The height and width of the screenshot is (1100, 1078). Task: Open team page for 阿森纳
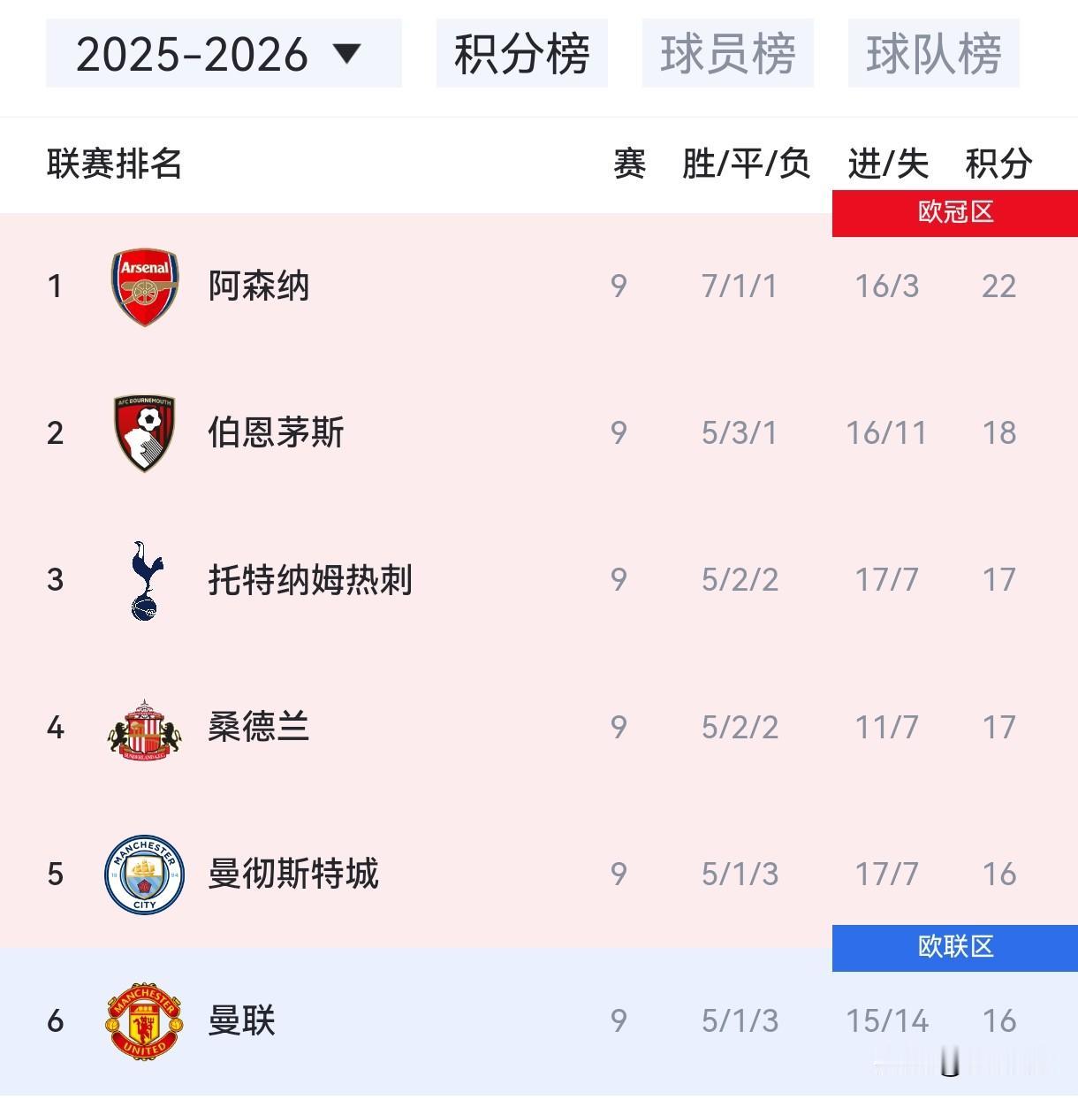point(259,286)
